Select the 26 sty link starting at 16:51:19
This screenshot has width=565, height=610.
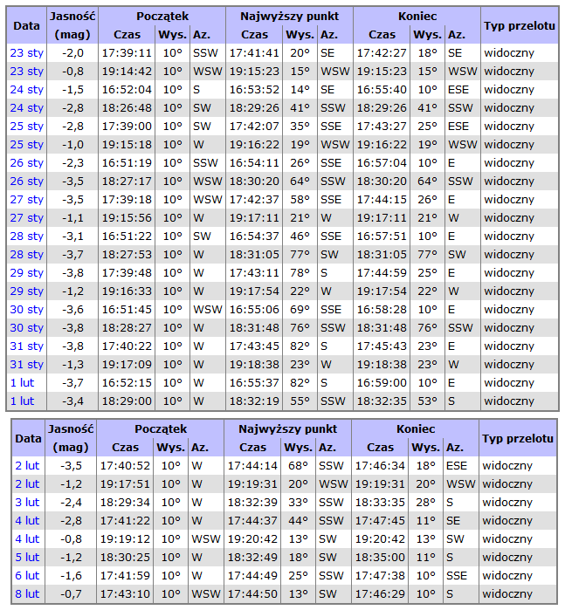click(x=26, y=162)
